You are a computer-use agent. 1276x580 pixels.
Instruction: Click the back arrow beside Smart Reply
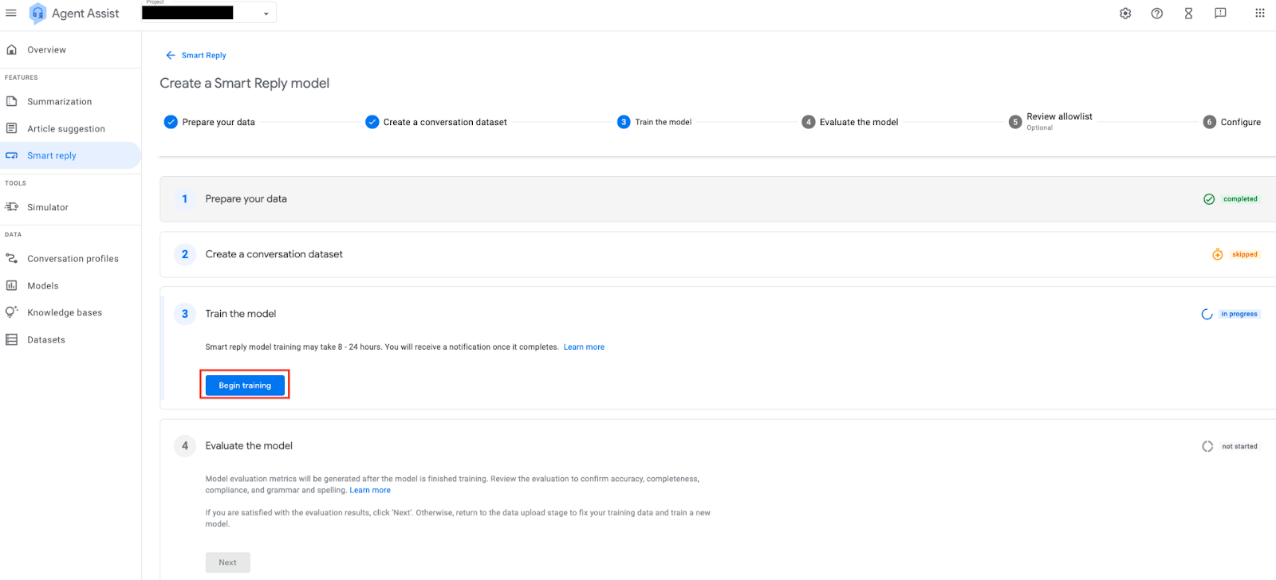[171, 55]
